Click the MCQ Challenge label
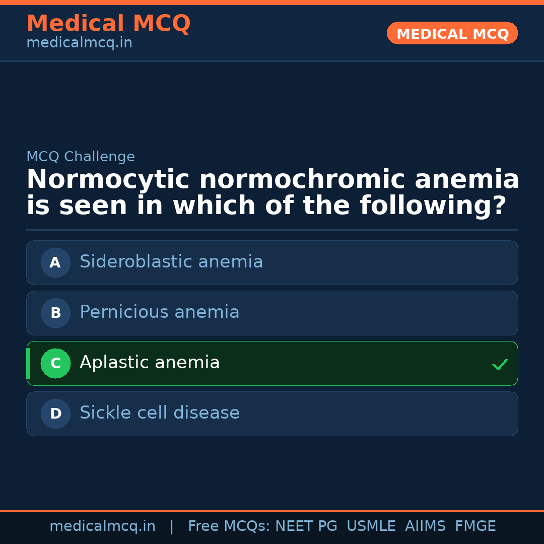This screenshot has height=544, width=544. [81, 157]
